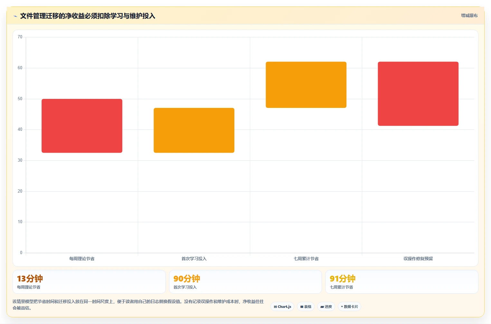The height and width of the screenshot is (324, 491).
Task: Click the 首次学习投入 x-axis label
Action: (194, 259)
